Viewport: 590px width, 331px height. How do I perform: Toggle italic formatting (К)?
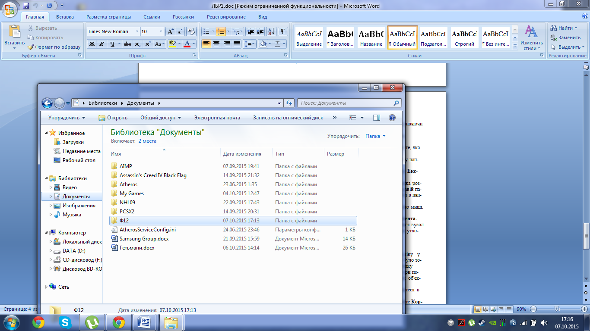[x=102, y=44]
